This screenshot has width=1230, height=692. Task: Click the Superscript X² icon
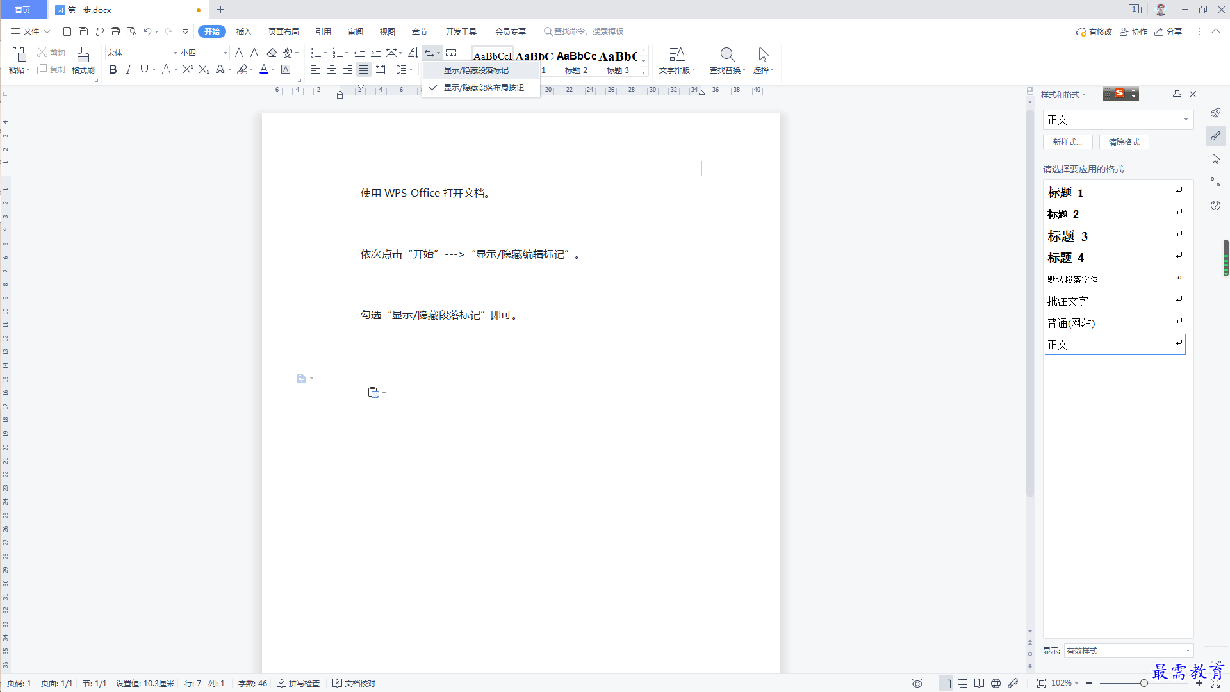(x=188, y=69)
